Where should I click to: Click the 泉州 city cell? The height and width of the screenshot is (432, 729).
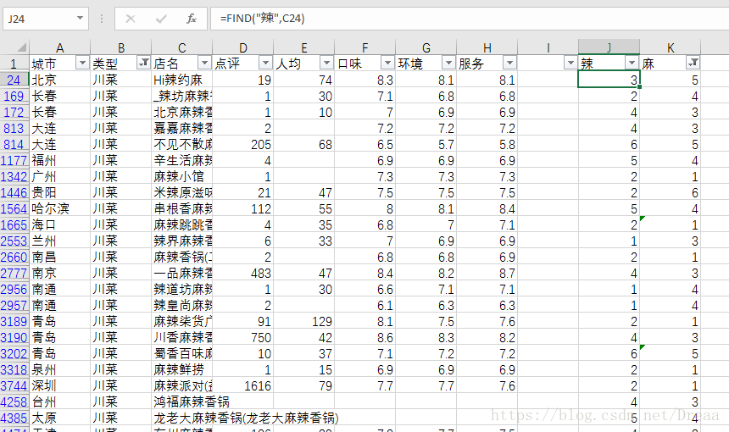pos(60,370)
